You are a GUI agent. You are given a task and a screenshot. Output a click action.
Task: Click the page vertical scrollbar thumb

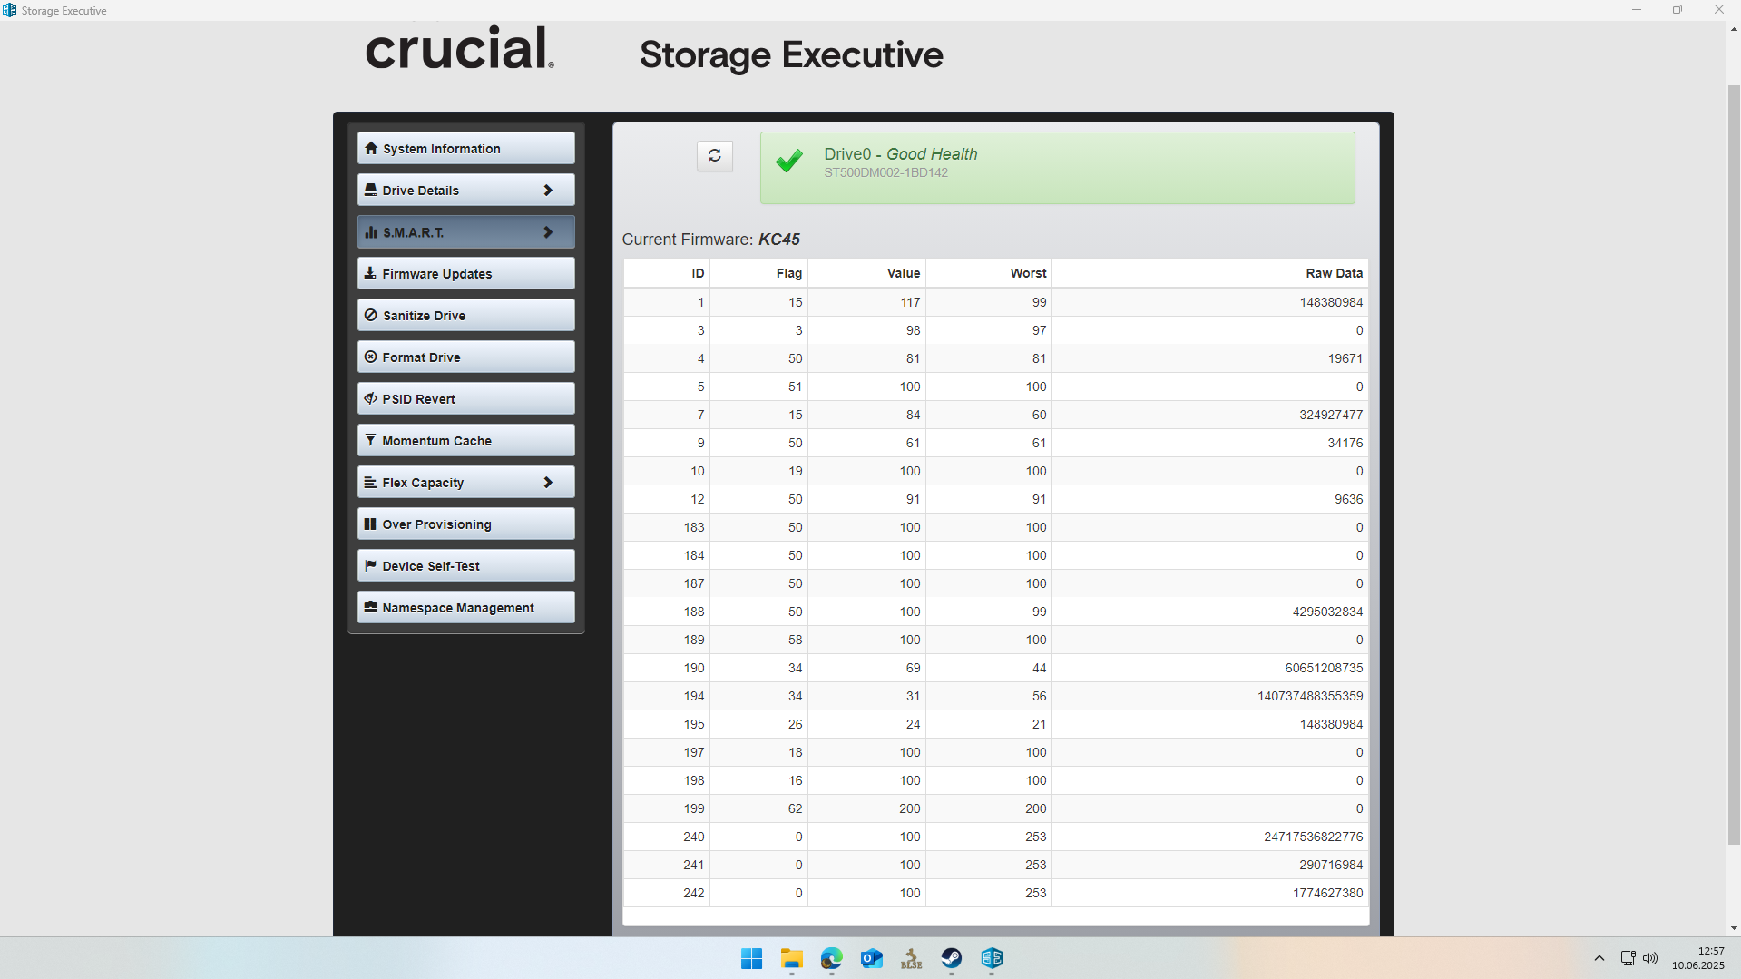[1734, 465]
